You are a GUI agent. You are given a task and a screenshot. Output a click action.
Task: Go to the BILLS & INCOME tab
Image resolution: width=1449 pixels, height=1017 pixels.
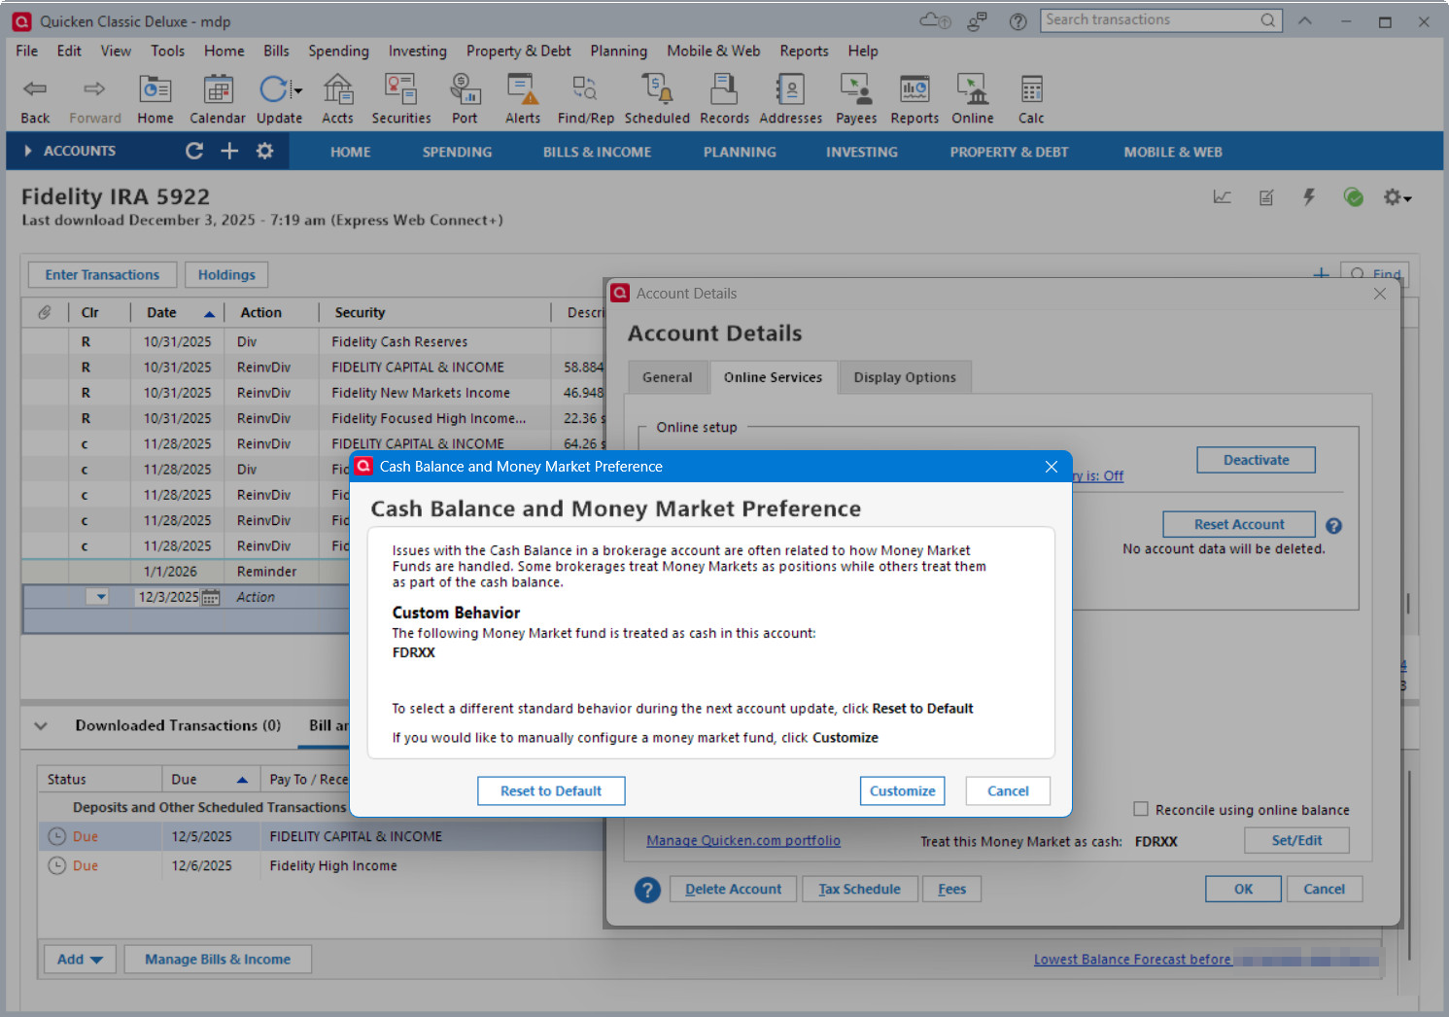coord(597,152)
